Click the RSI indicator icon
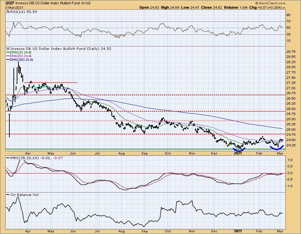Image resolution: width=301 pixels, height=234 pixels. click(8, 12)
